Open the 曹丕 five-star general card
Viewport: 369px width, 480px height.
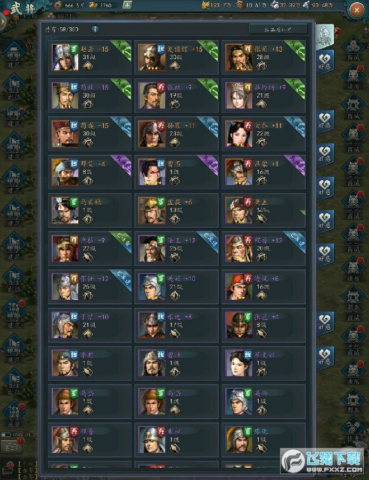click(x=176, y=172)
